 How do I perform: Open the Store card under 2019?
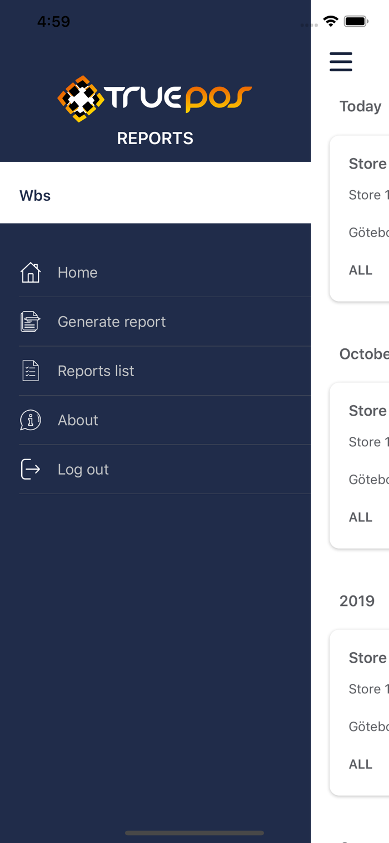click(x=360, y=713)
